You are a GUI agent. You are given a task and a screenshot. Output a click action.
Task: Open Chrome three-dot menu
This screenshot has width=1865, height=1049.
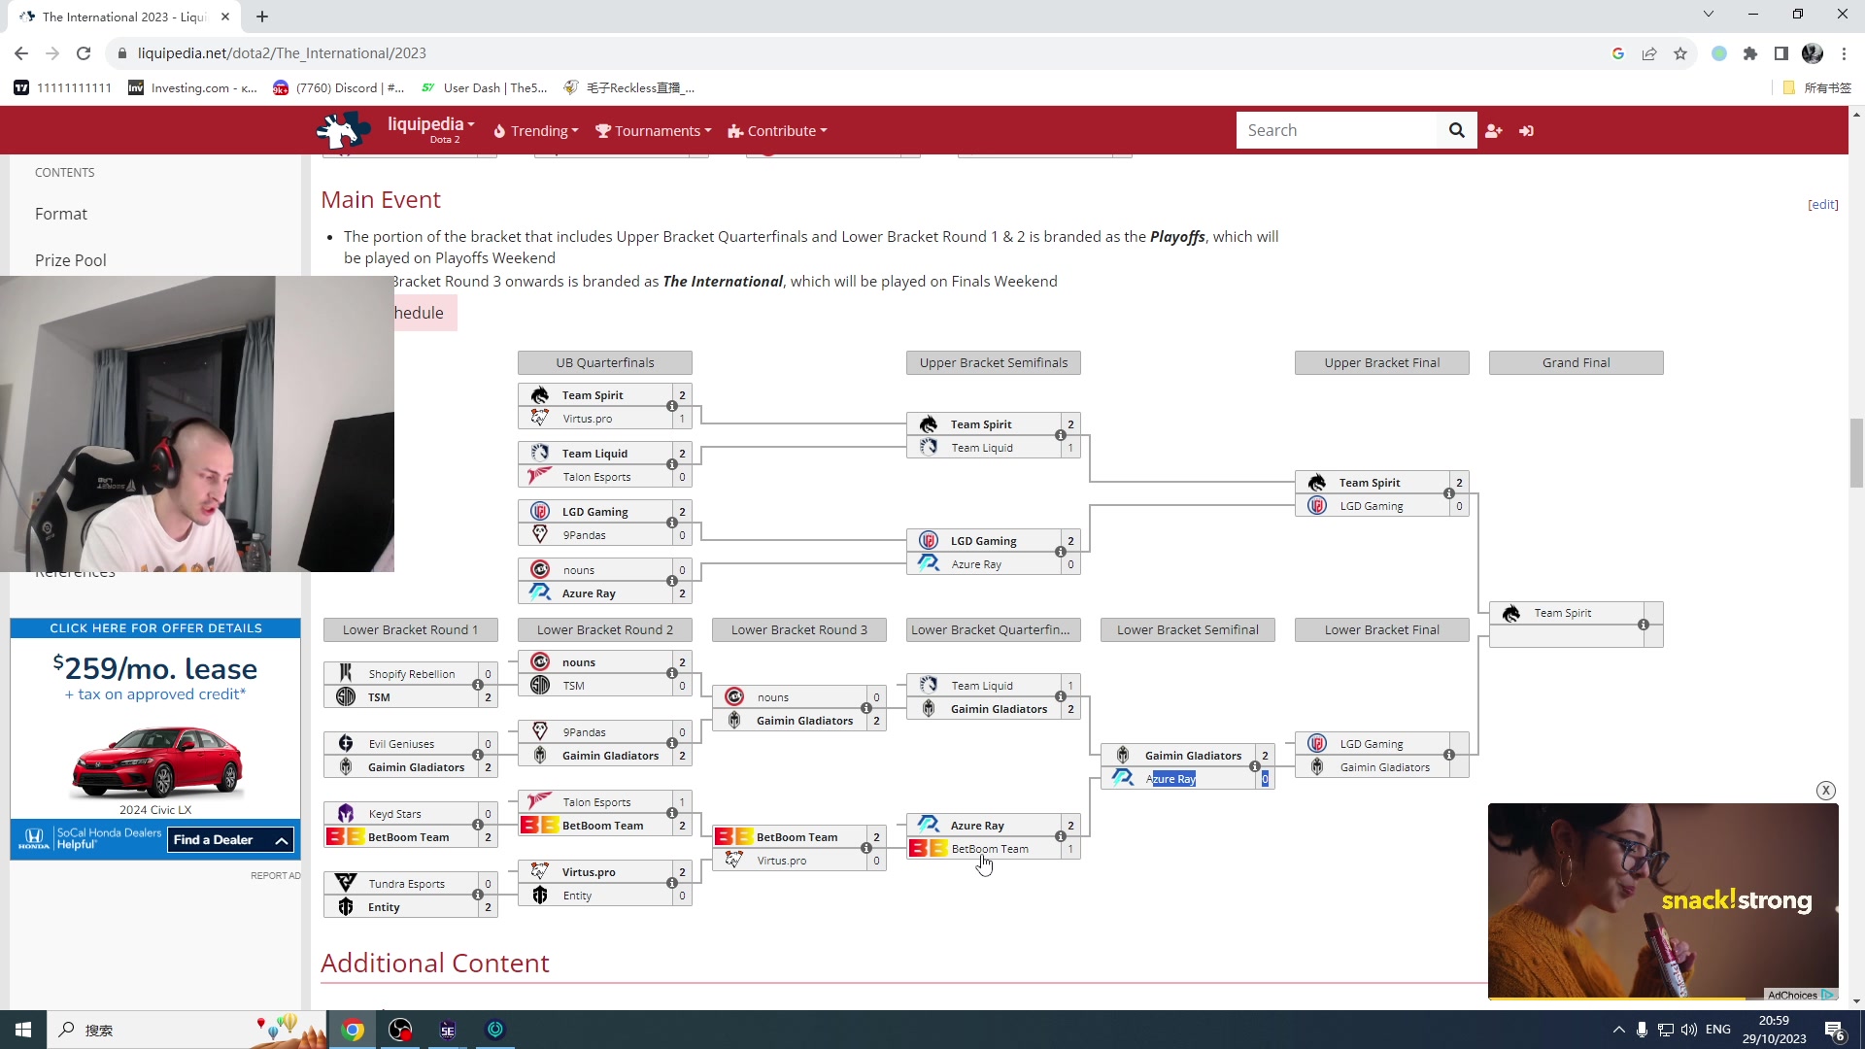coord(1844,53)
